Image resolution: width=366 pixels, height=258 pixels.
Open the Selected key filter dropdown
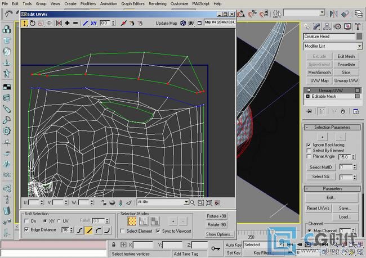coord(264,245)
